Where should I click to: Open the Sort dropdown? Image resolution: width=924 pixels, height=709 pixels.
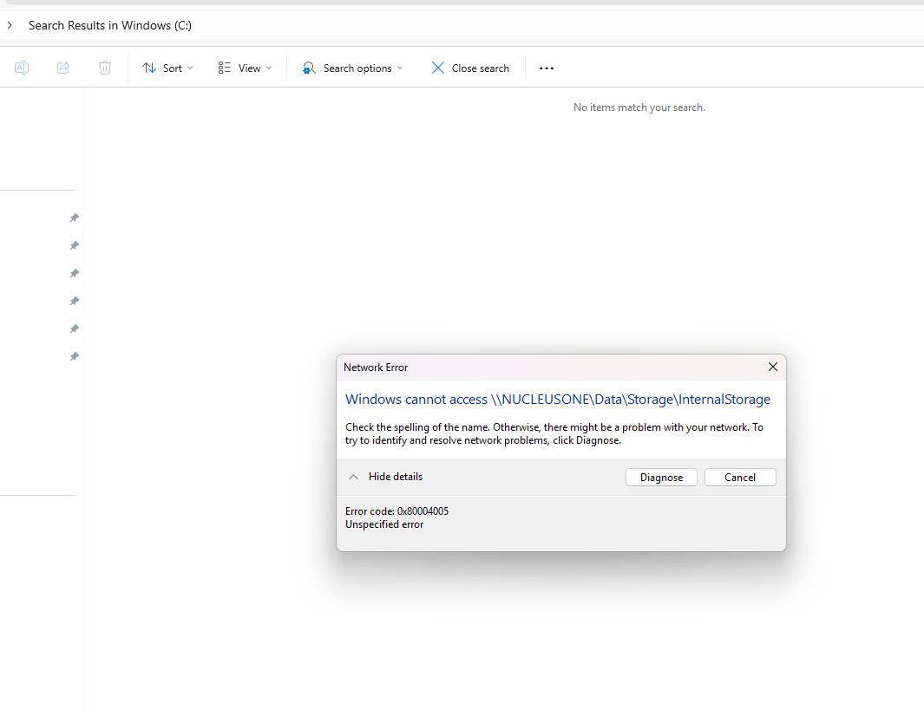167,68
